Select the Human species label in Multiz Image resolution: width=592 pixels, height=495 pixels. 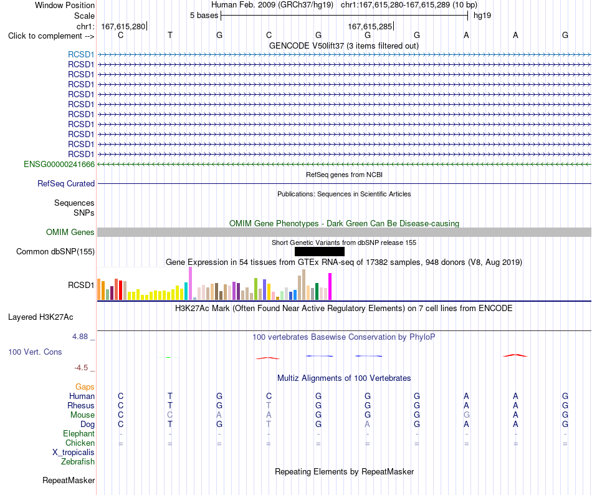(82, 396)
